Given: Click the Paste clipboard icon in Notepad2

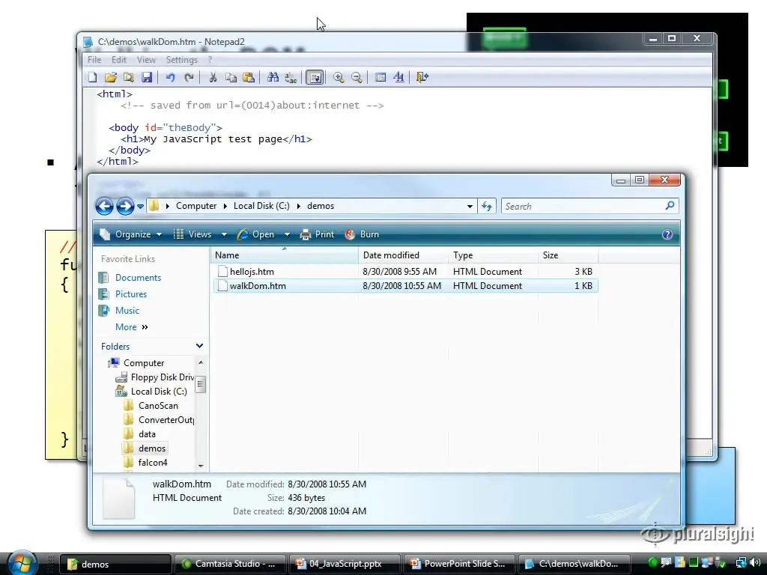Looking at the screenshot, I should [249, 77].
